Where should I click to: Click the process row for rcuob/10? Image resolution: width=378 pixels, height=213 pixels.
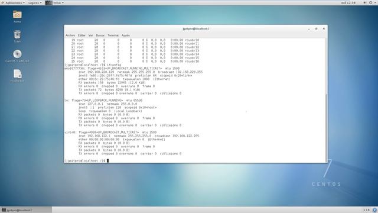(135, 40)
